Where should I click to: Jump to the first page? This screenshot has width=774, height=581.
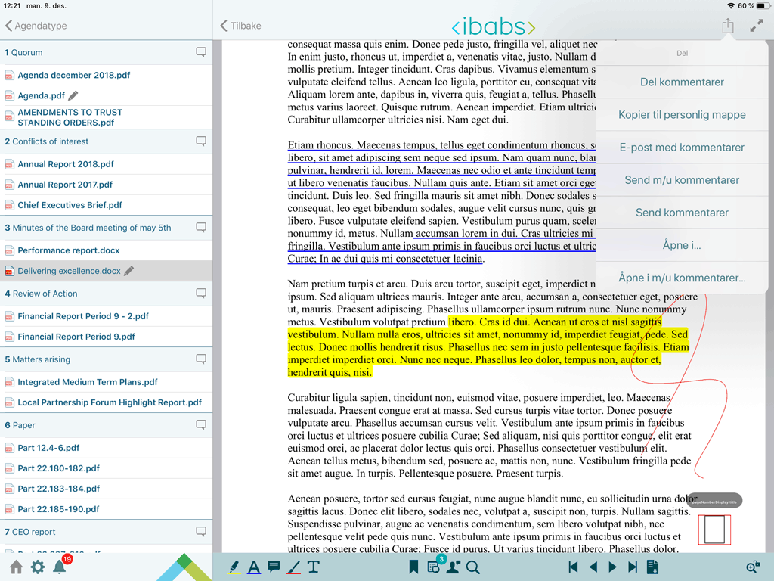coord(573,567)
